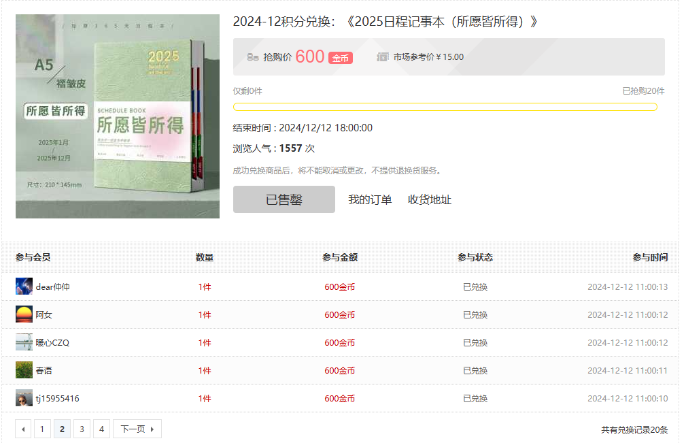
Task: Click dear仲仲's avatar icon
Action: point(24,286)
